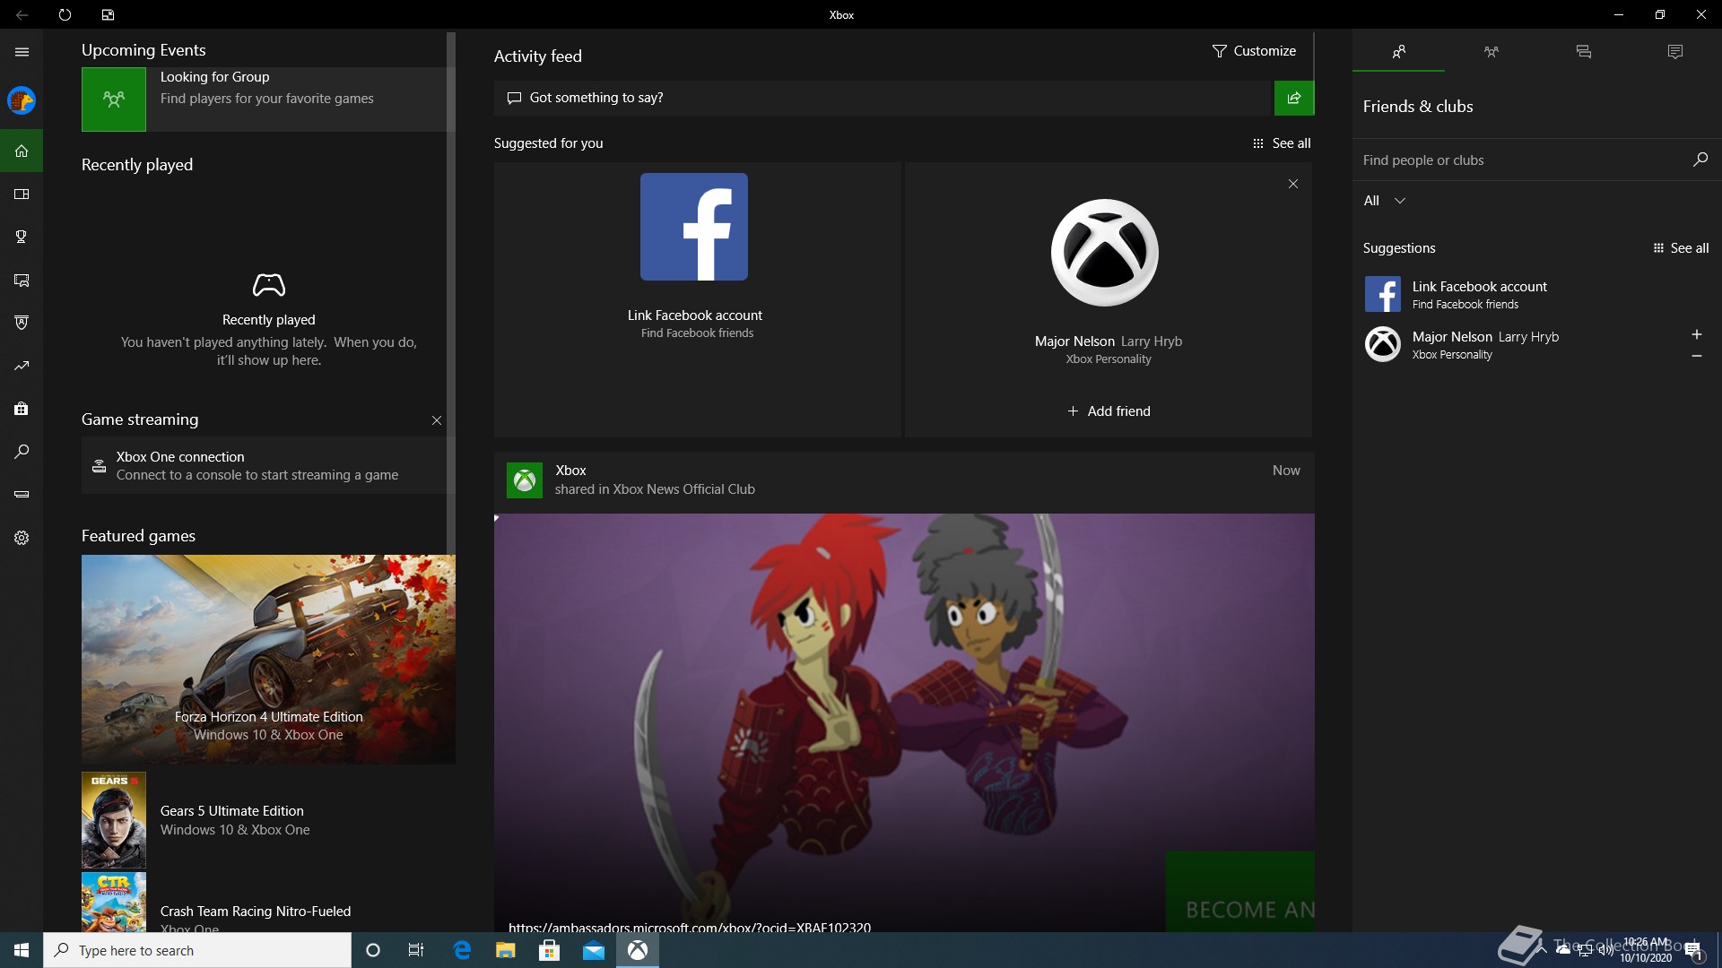Dismiss the Major Nelson suggestion card
This screenshot has height=968, width=1722.
pyautogui.click(x=1292, y=184)
